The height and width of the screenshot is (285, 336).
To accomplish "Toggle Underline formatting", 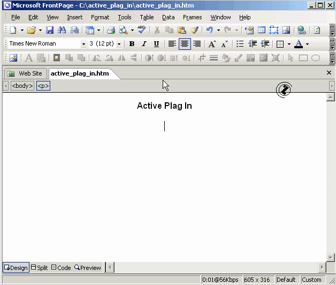I will pos(156,44).
